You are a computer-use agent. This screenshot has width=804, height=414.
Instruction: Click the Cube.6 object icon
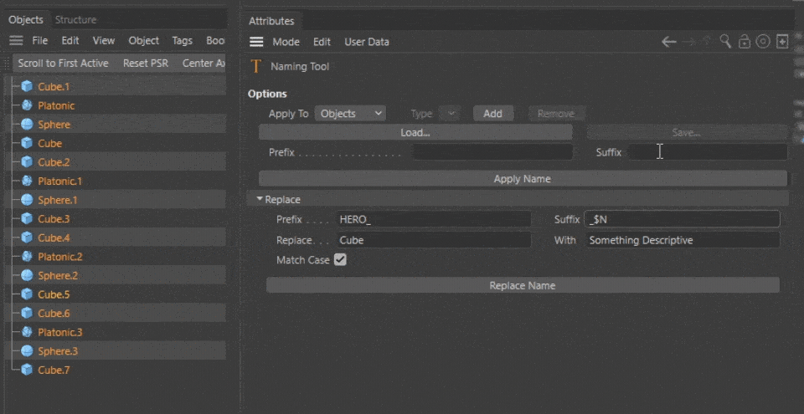point(27,313)
